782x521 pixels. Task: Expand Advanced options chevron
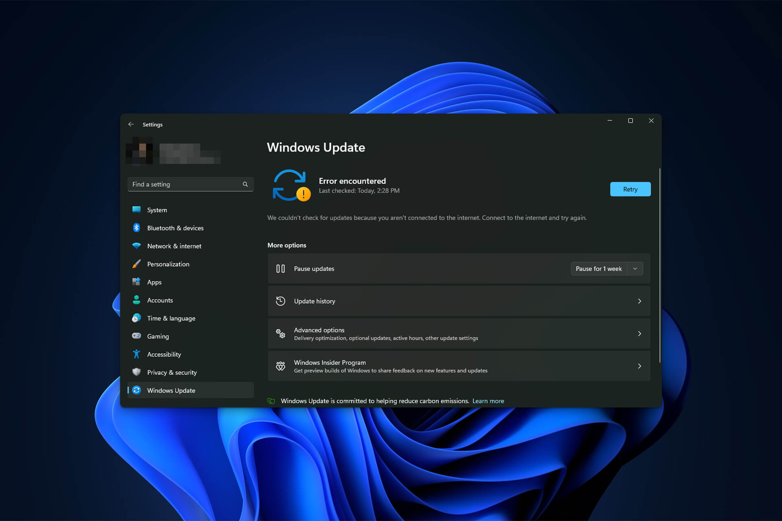tap(639, 333)
